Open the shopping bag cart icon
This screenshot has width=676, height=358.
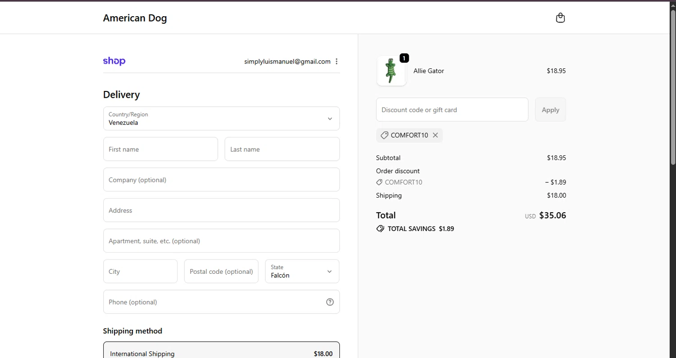[560, 18]
